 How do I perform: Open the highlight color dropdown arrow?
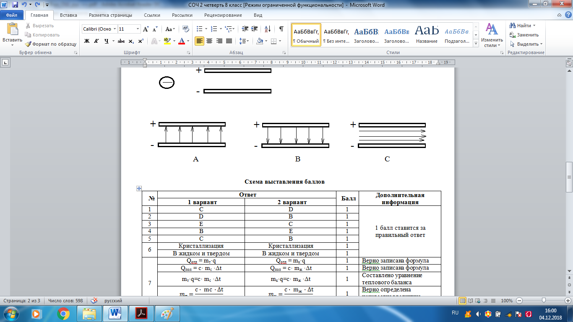coord(173,41)
